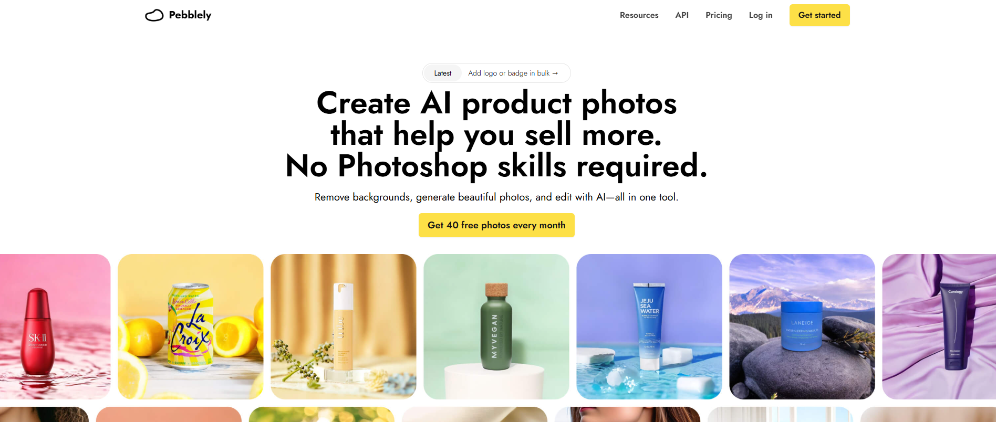Open the green MYVEGAN bottle photo
Viewport: 996px width, 422px height.
496,326
